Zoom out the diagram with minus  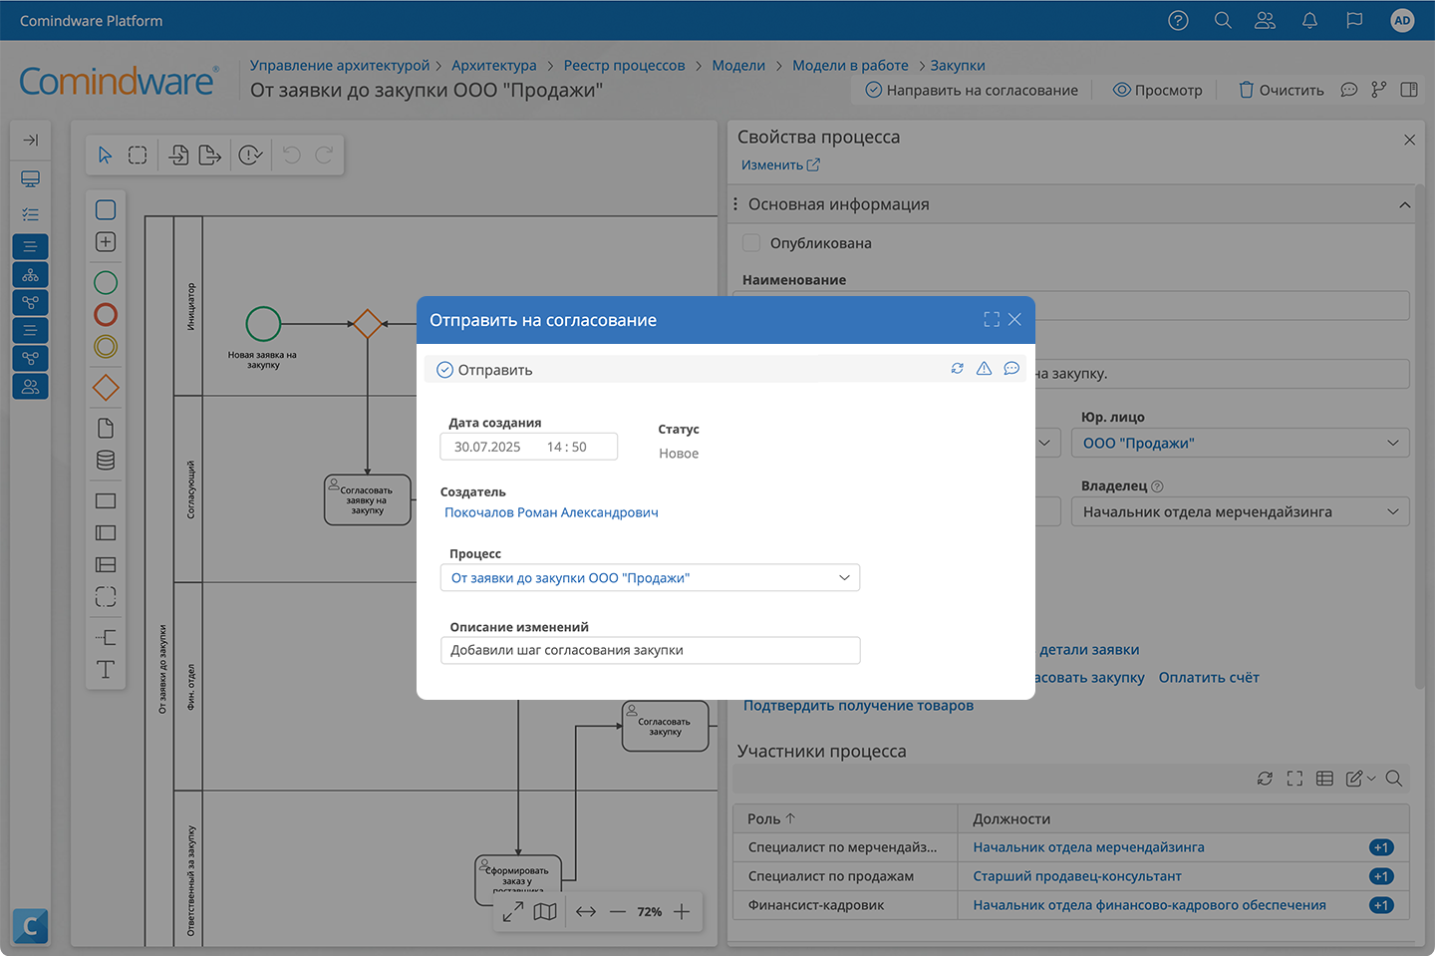618,911
